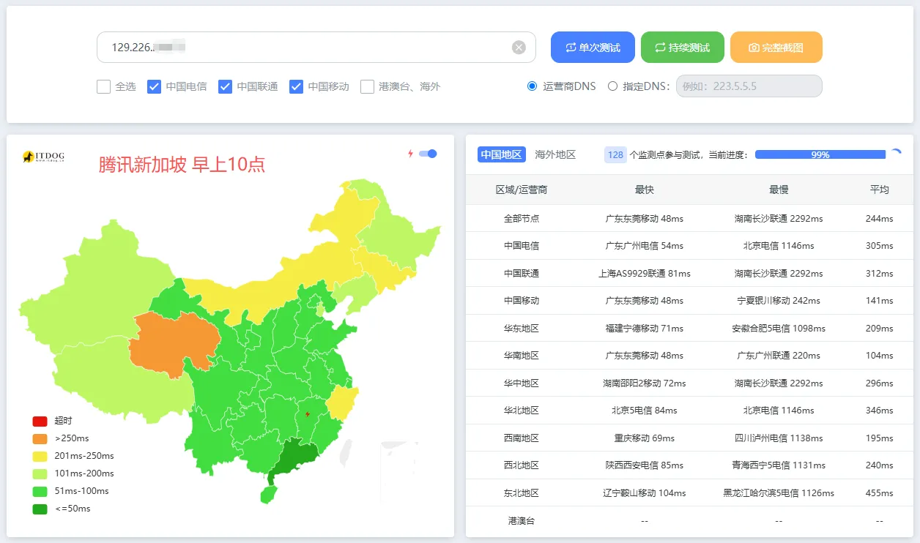Toggle the map switch in the top right
The image size is (920, 543).
428,154
